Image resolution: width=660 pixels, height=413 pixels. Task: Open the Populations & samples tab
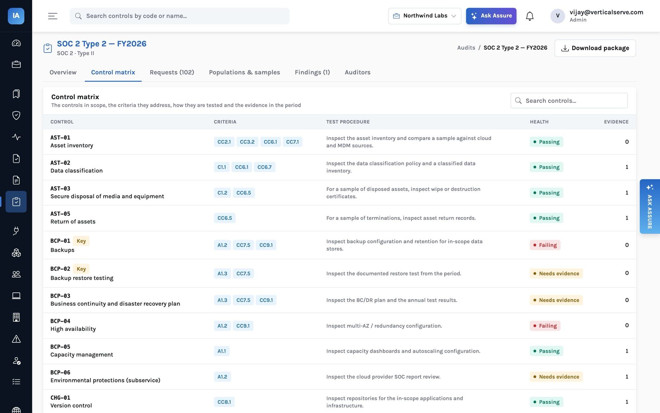[245, 72]
